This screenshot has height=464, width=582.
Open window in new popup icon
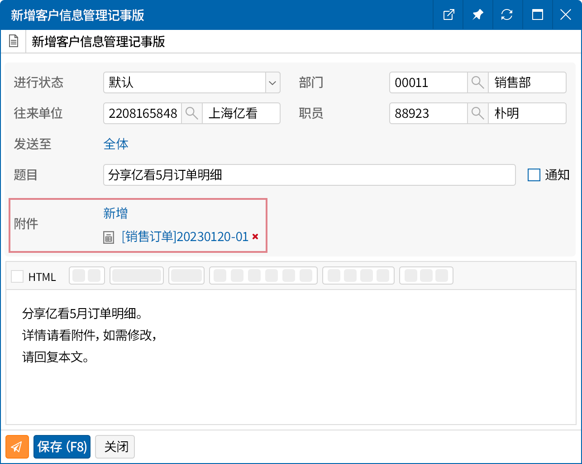pyautogui.click(x=448, y=15)
